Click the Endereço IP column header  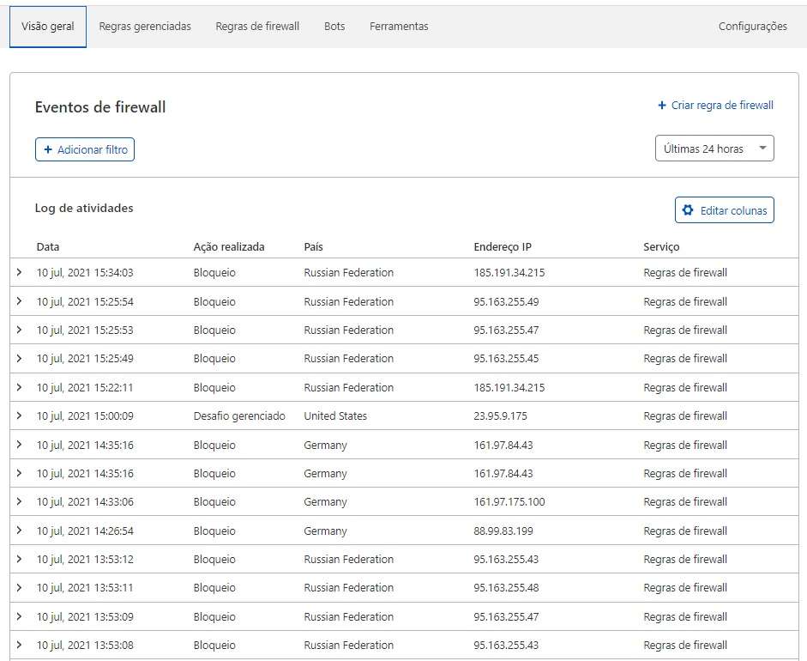pyautogui.click(x=503, y=247)
